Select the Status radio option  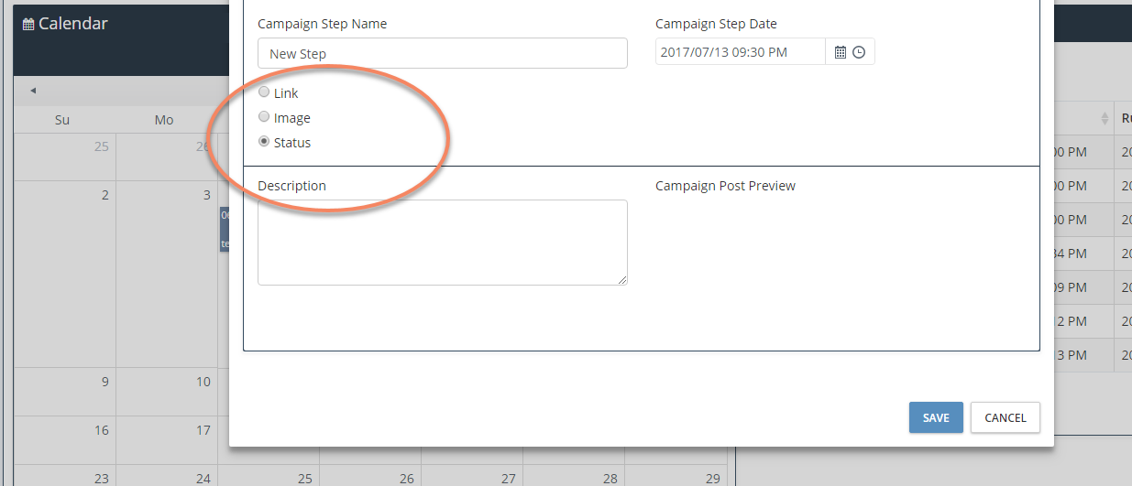click(x=264, y=142)
